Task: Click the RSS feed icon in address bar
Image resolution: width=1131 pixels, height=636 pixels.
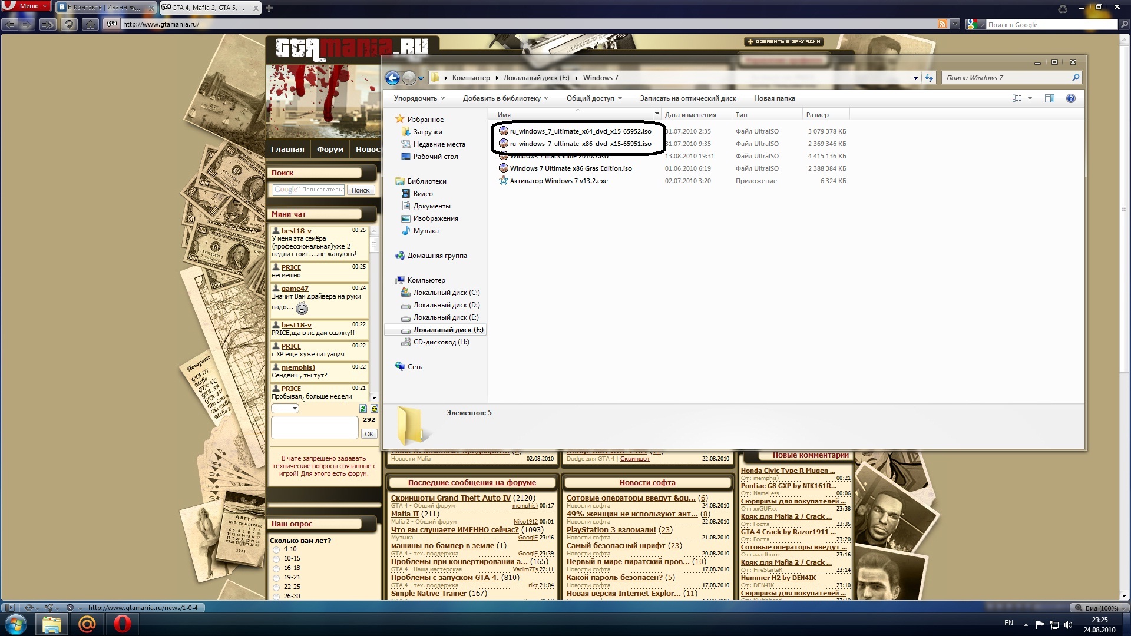Action: click(x=943, y=24)
